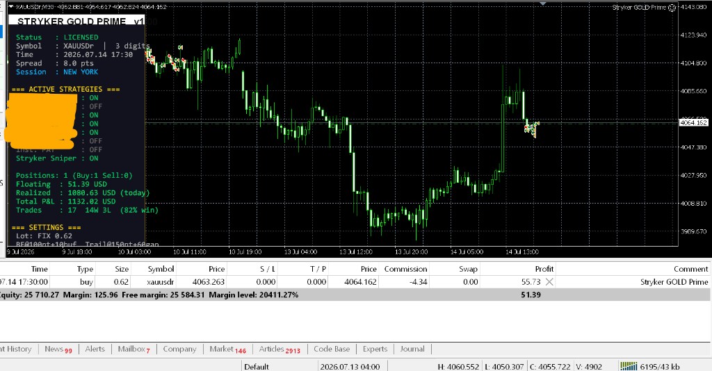The height and width of the screenshot is (371, 712).
Task: Click the 'Positions: 1 (Buy:1 Sell:0)' line
Action: (74, 176)
